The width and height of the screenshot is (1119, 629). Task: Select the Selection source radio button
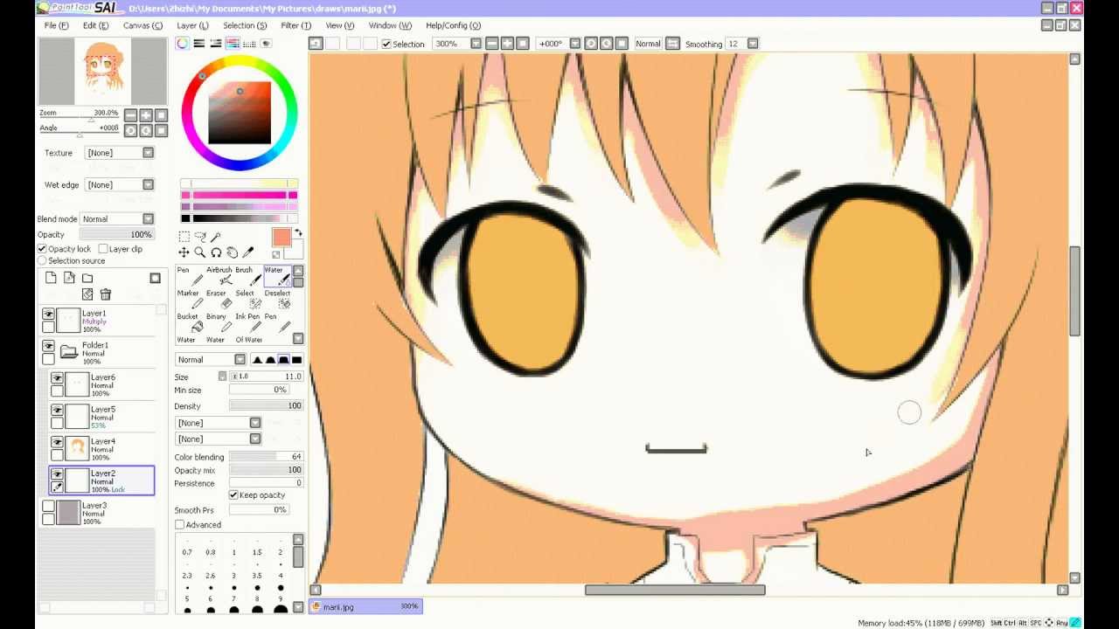[42, 260]
